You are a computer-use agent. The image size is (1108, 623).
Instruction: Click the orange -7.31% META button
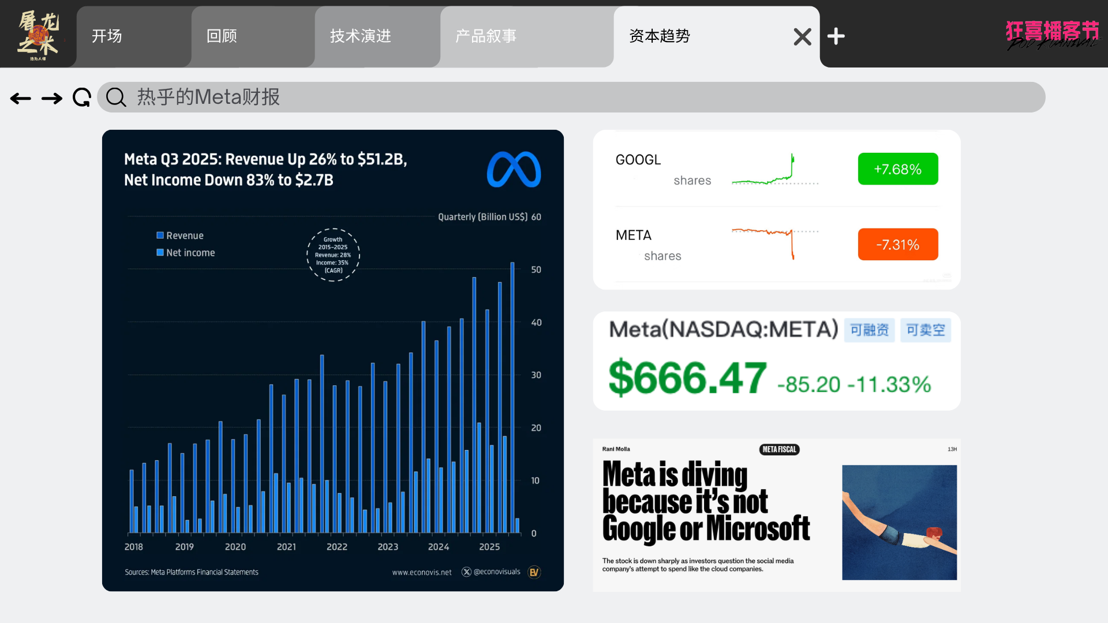click(x=897, y=245)
